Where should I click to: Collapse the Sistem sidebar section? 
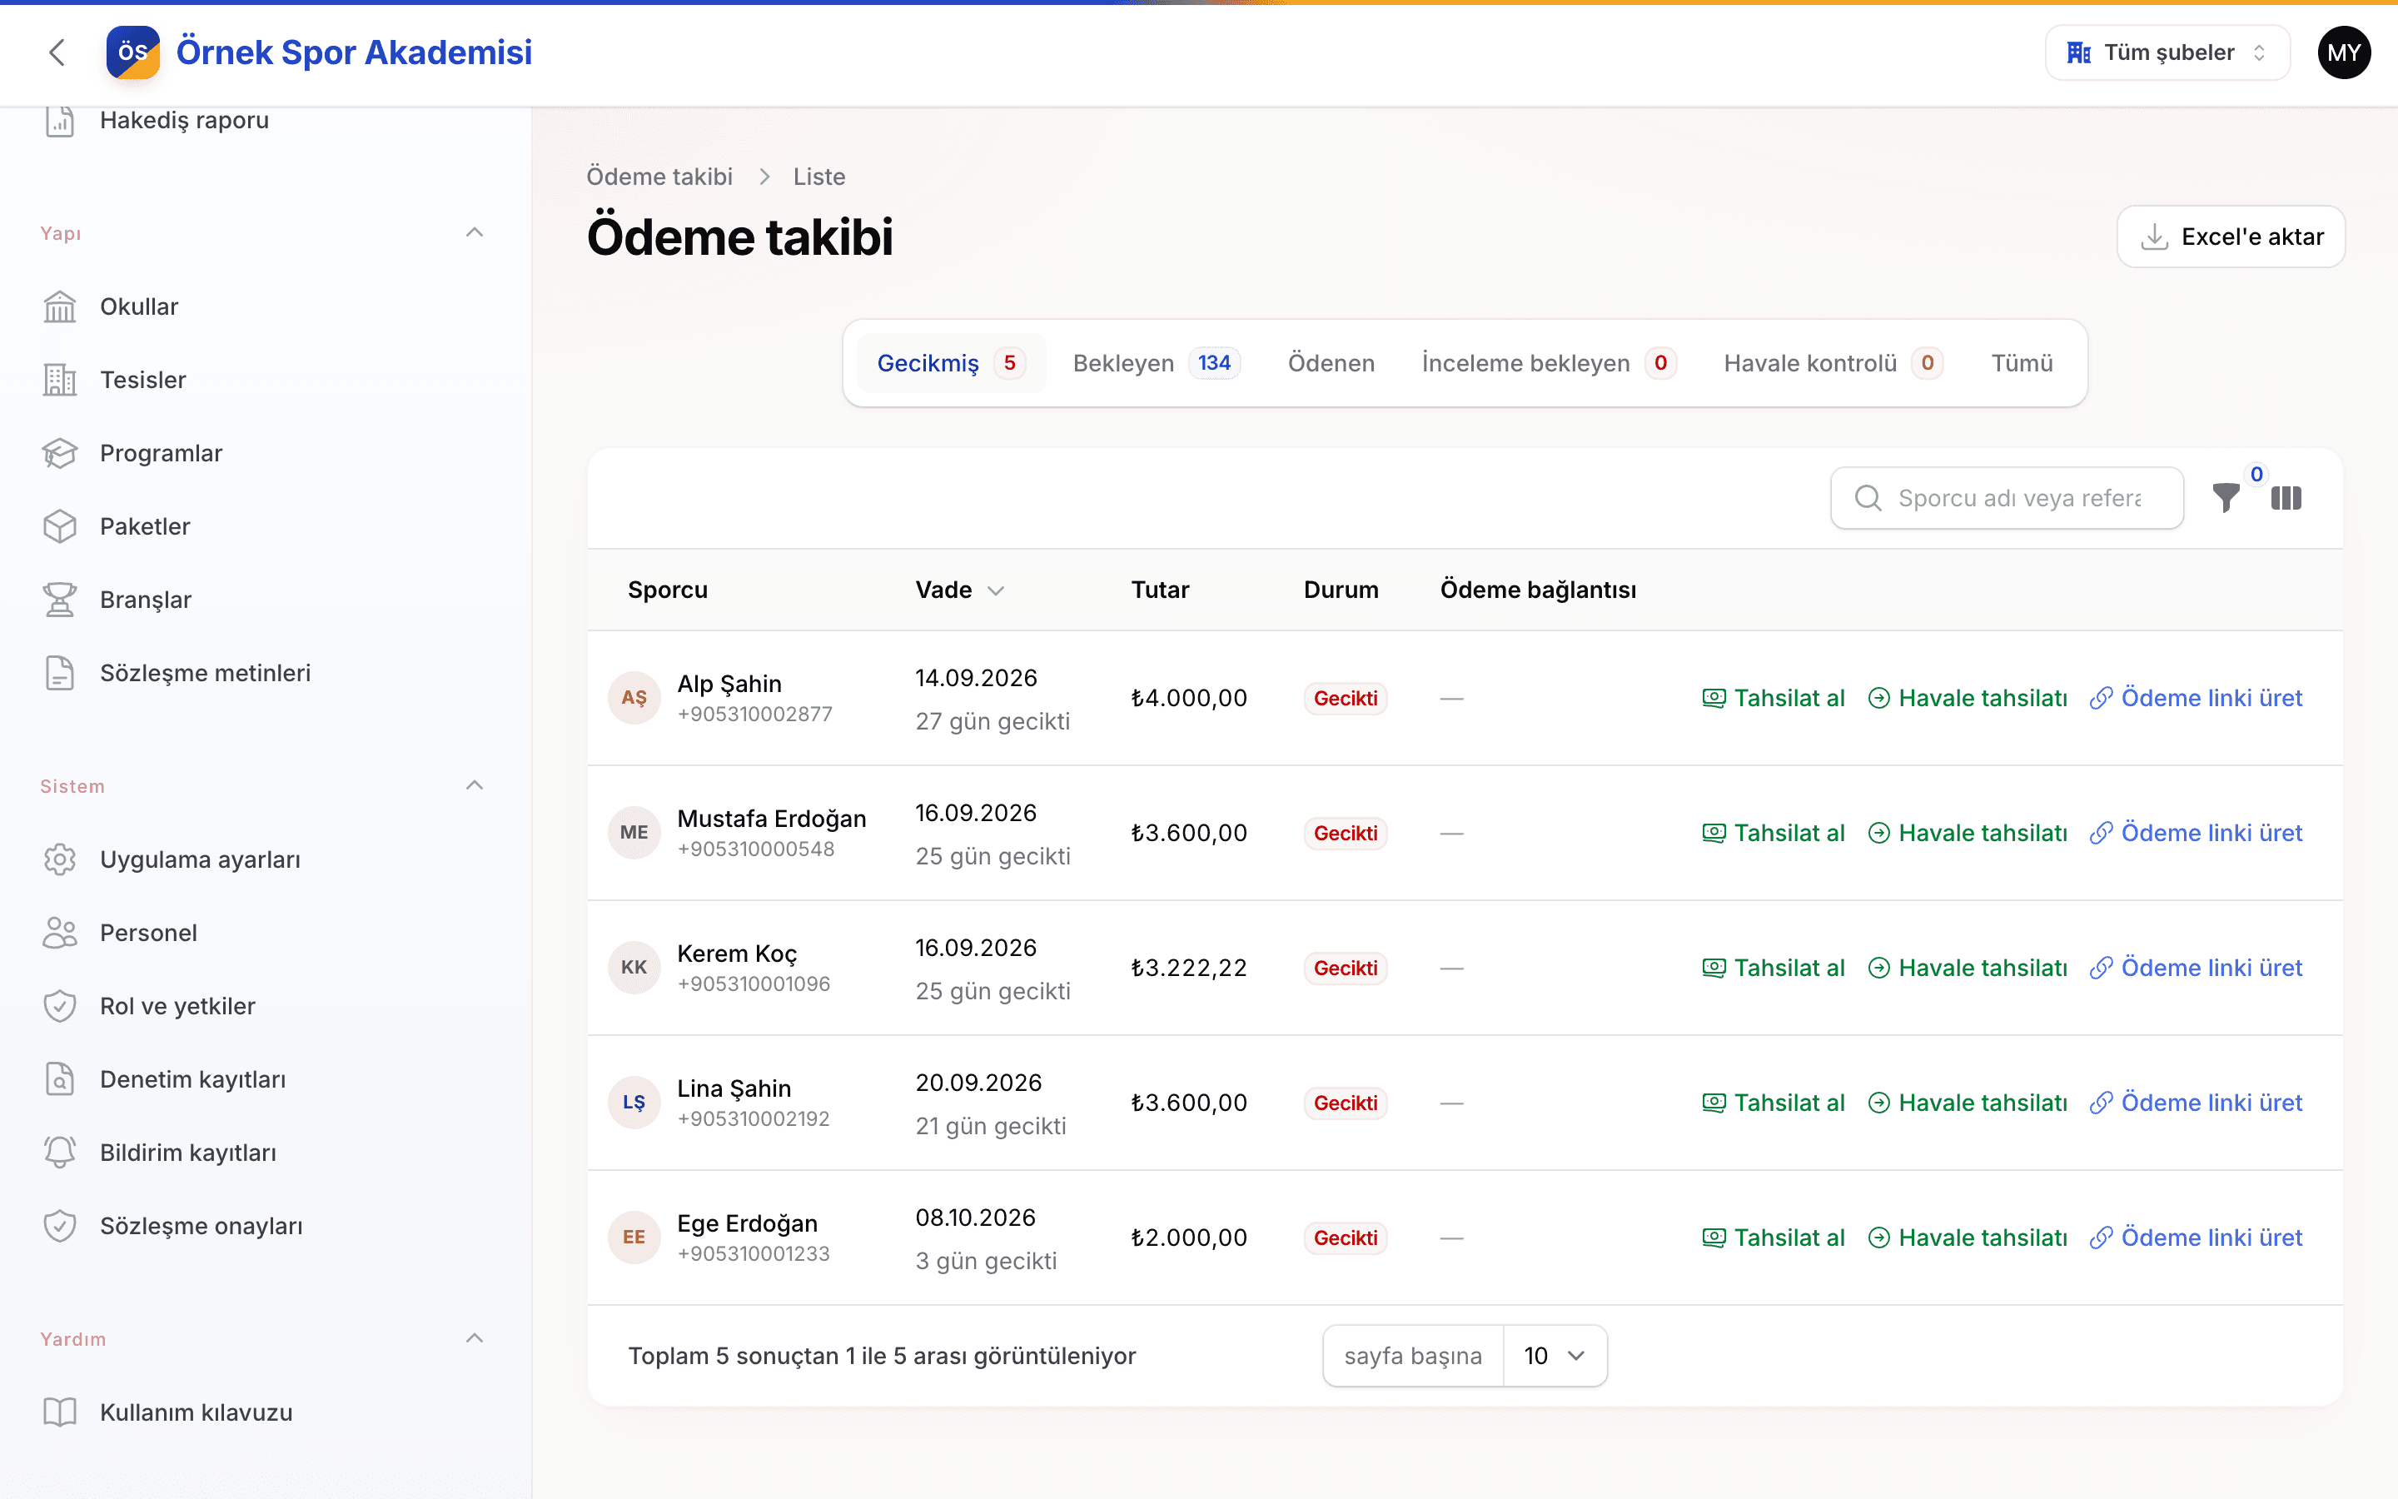[x=475, y=786]
